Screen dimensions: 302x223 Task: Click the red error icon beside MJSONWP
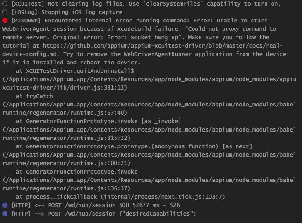[5, 21]
